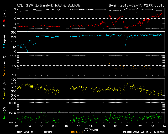Click the yellow 'Speed (km/s)' axis label
The width and height of the screenshot is (168, 134).
[4, 90]
